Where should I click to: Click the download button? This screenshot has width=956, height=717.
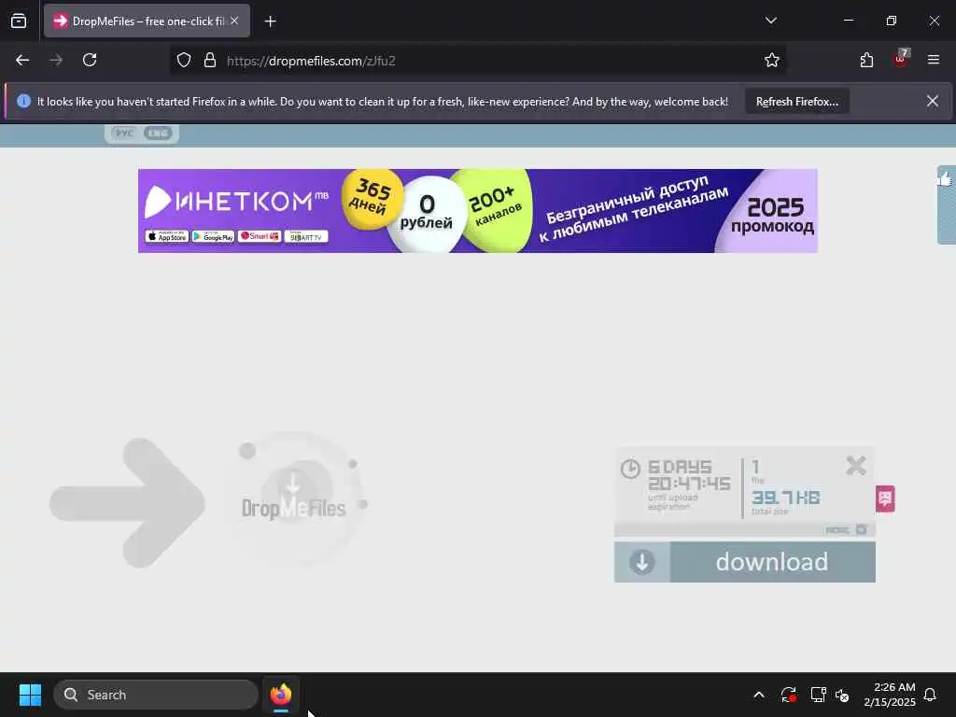pyautogui.click(x=744, y=561)
